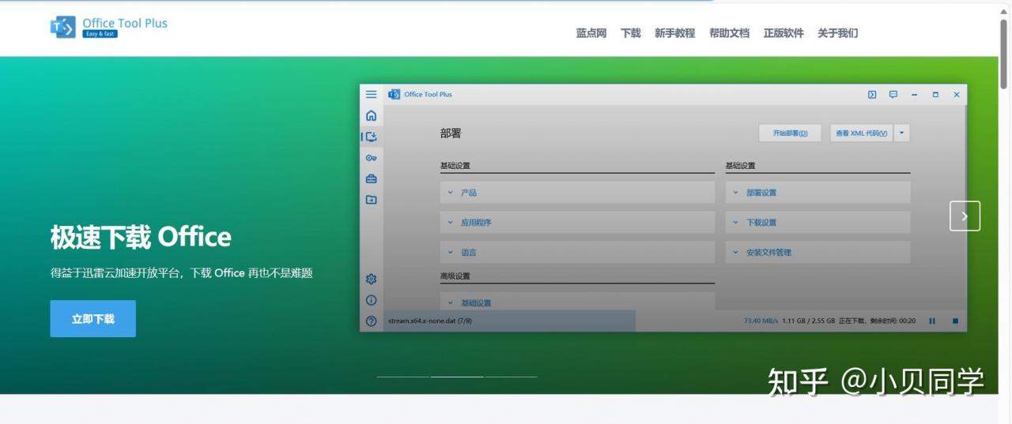Click the 剩余时间 00:20 status text
This screenshot has width=1012, height=424.
[891, 321]
